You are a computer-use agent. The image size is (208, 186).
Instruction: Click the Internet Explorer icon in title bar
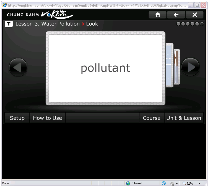[5, 5]
